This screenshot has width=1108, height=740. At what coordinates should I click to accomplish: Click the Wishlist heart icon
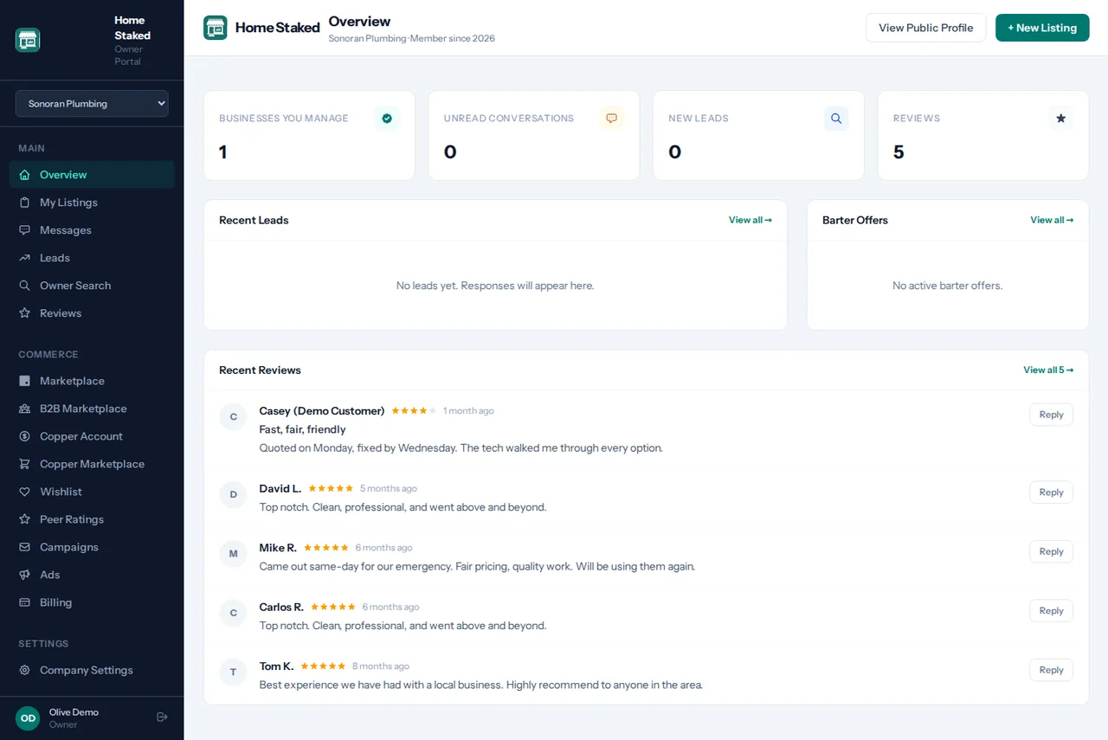point(24,492)
